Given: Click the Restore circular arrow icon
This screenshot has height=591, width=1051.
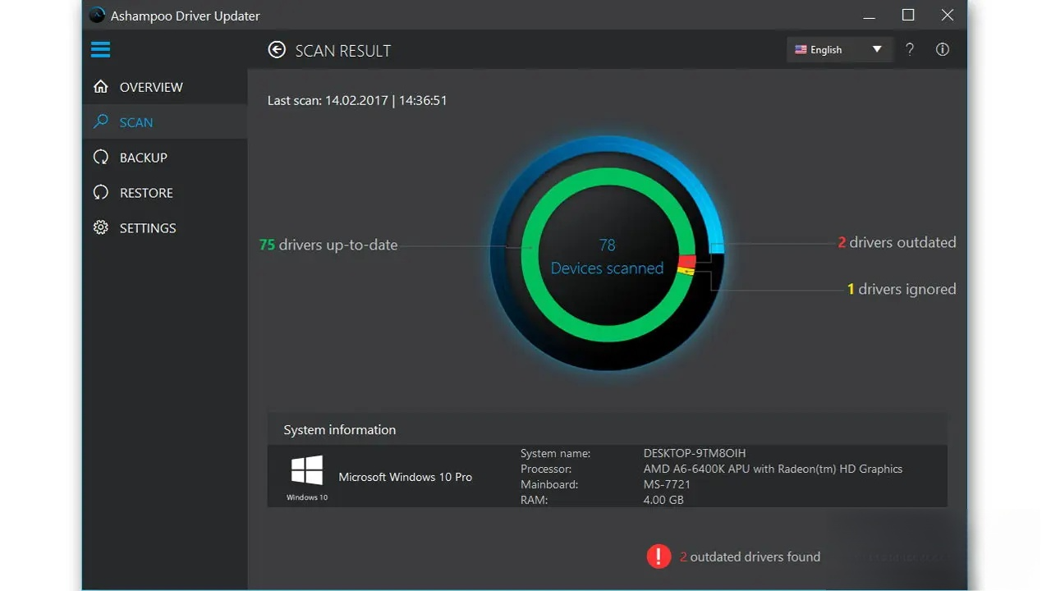Looking at the screenshot, I should (101, 193).
